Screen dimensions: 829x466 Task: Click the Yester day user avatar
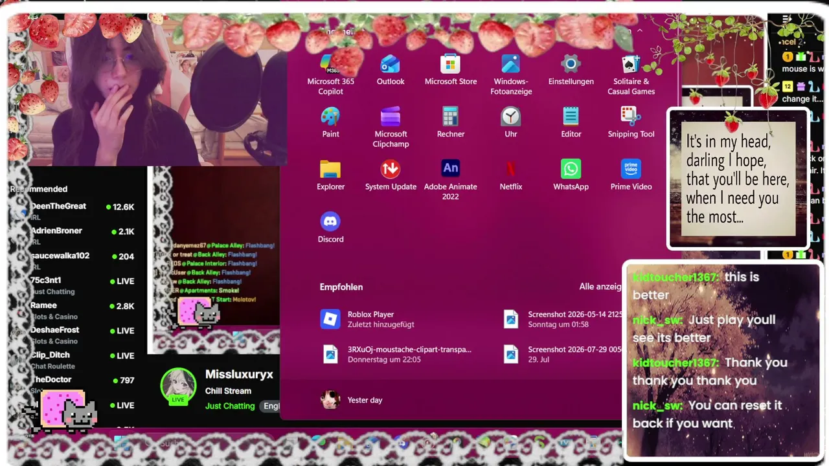(x=330, y=400)
